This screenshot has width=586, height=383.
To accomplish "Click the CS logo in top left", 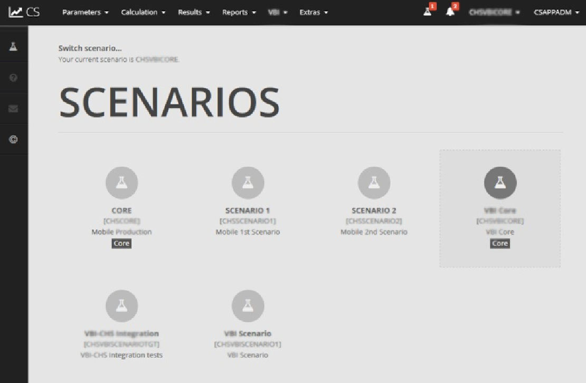I will (24, 12).
